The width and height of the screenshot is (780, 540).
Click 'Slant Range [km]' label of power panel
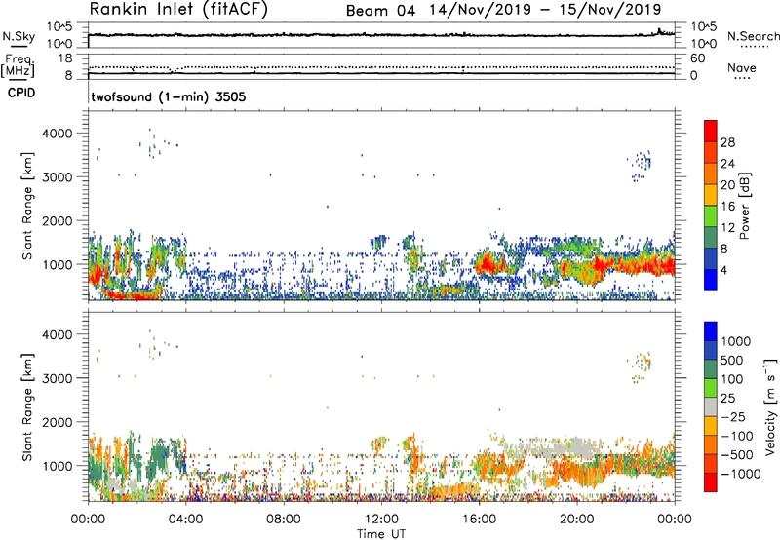(27, 206)
